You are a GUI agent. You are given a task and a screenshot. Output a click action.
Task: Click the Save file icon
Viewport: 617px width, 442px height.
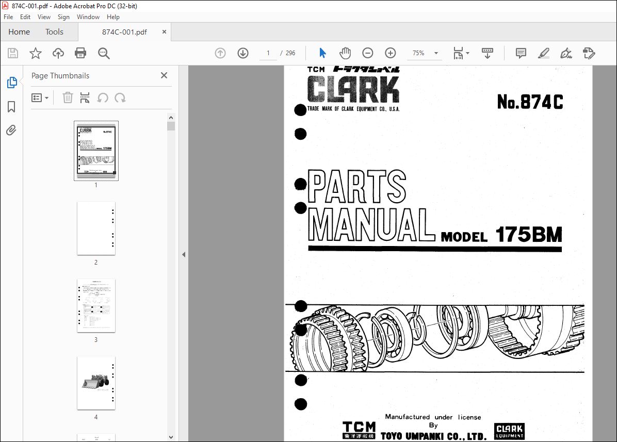[x=13, y=53]
